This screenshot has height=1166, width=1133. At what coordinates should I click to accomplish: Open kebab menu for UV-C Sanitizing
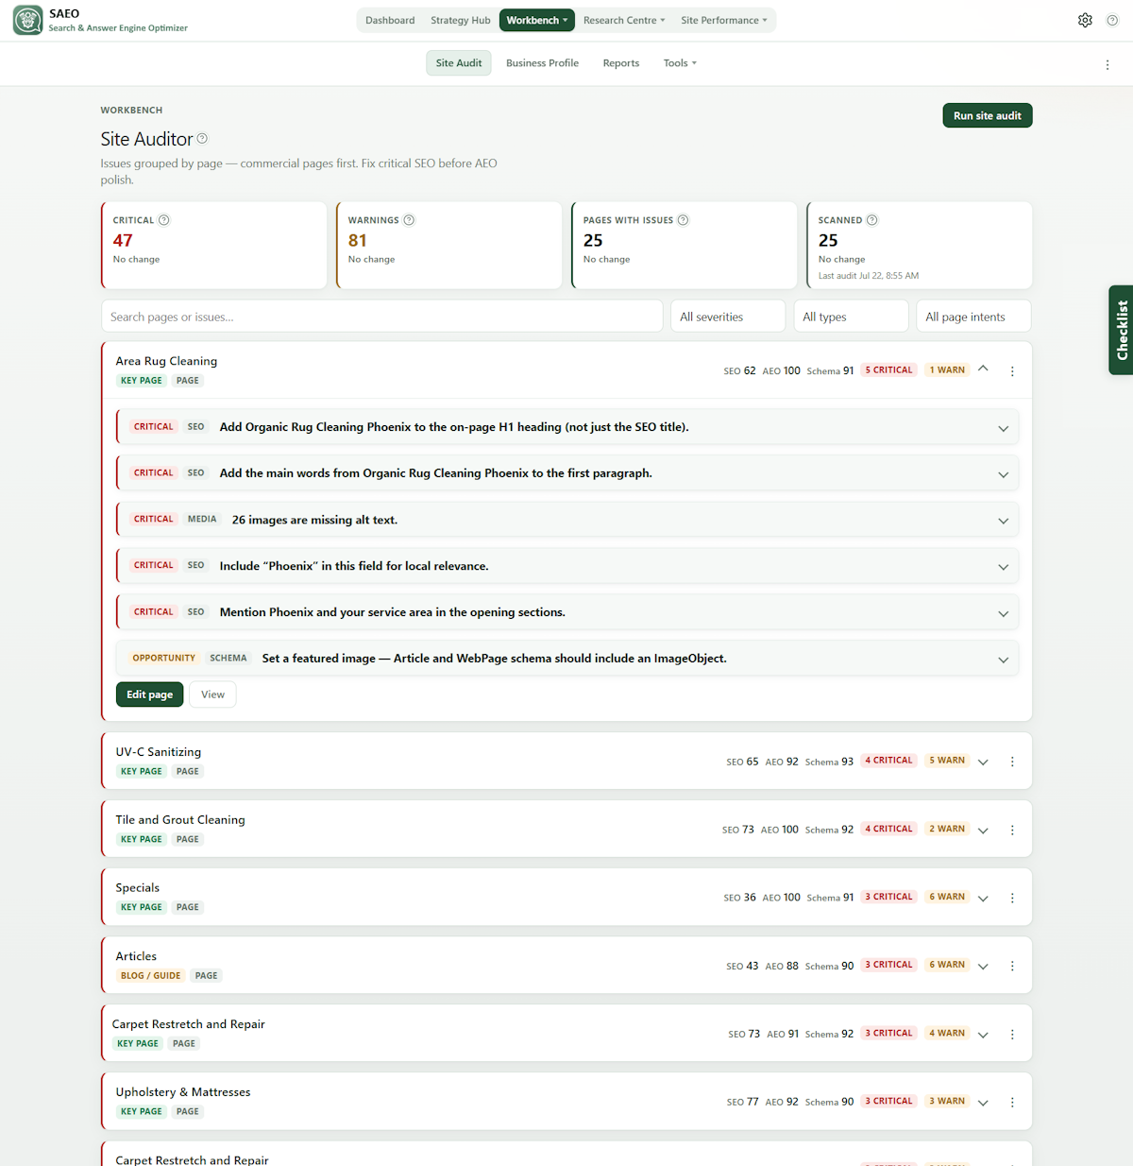click(x=1012, y=762)
